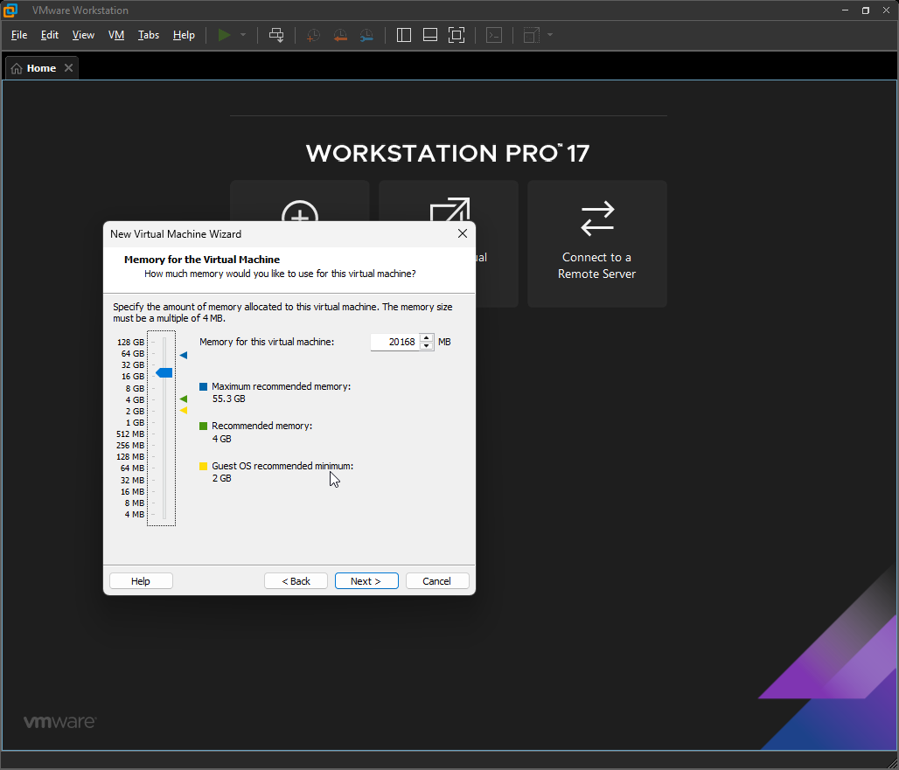Increase memory with spinner up arrow

[427, 338]
